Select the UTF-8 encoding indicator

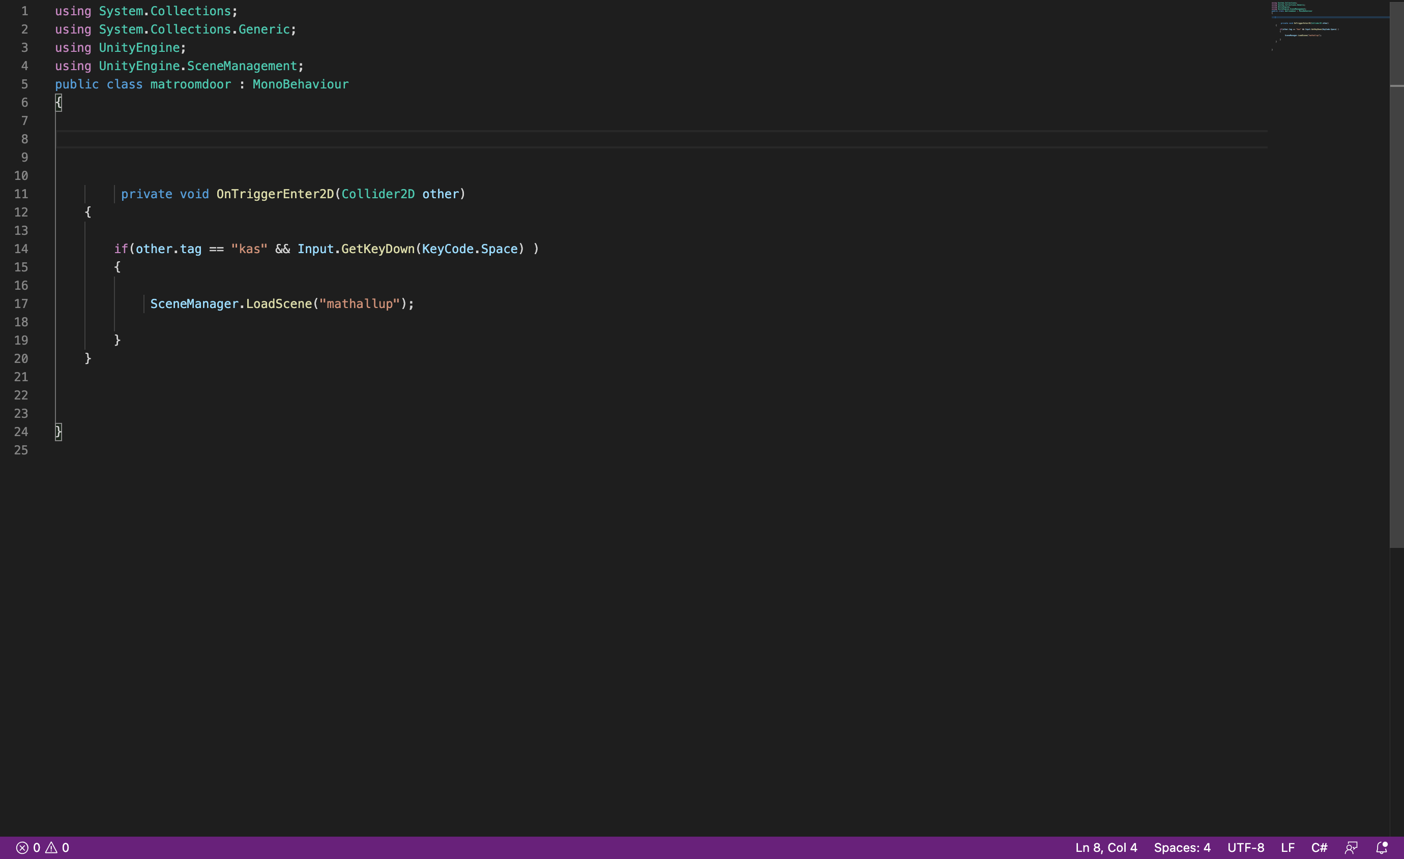[x=1246, y=848]
